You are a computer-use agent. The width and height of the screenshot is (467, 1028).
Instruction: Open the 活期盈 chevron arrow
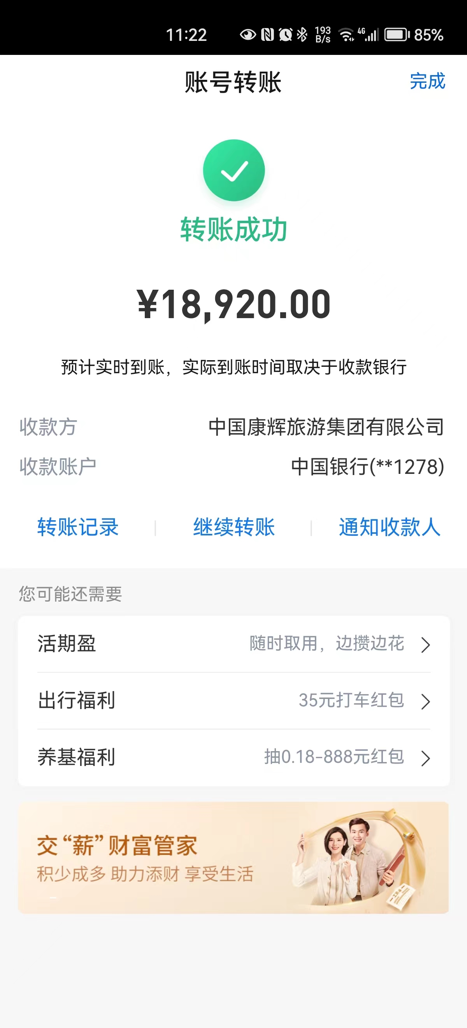click(425, 644)
